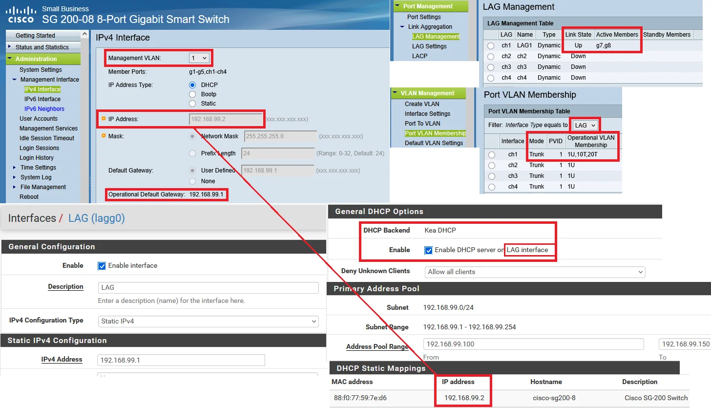
Task: Click the Cisco logo in header
Action: tap(21, 15)
